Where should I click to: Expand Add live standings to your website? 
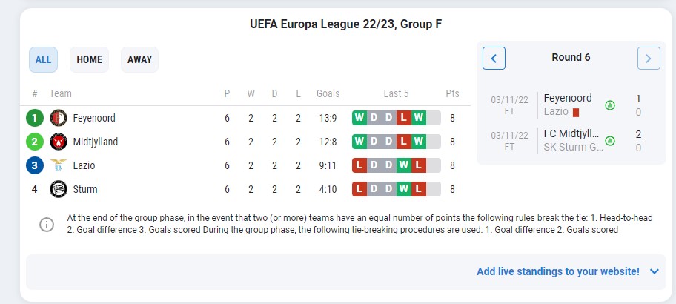point(558,271)
